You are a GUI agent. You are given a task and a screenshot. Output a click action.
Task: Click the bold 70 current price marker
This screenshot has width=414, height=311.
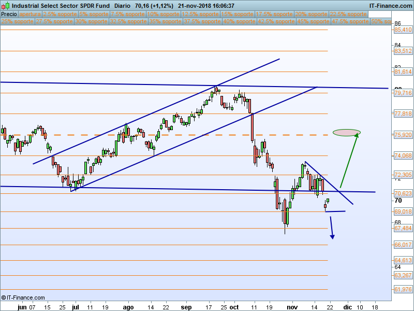click(398, 201)
